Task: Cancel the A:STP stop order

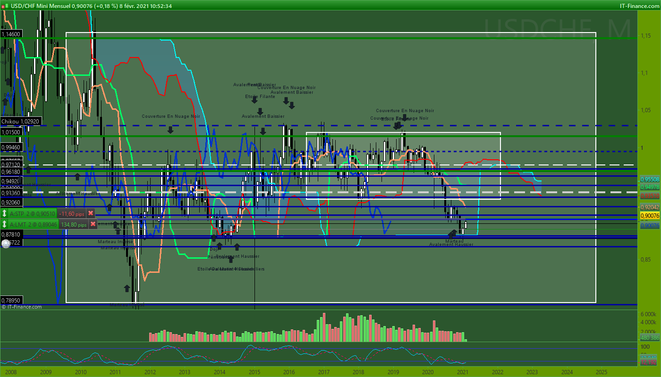Action: click(91, 213)
